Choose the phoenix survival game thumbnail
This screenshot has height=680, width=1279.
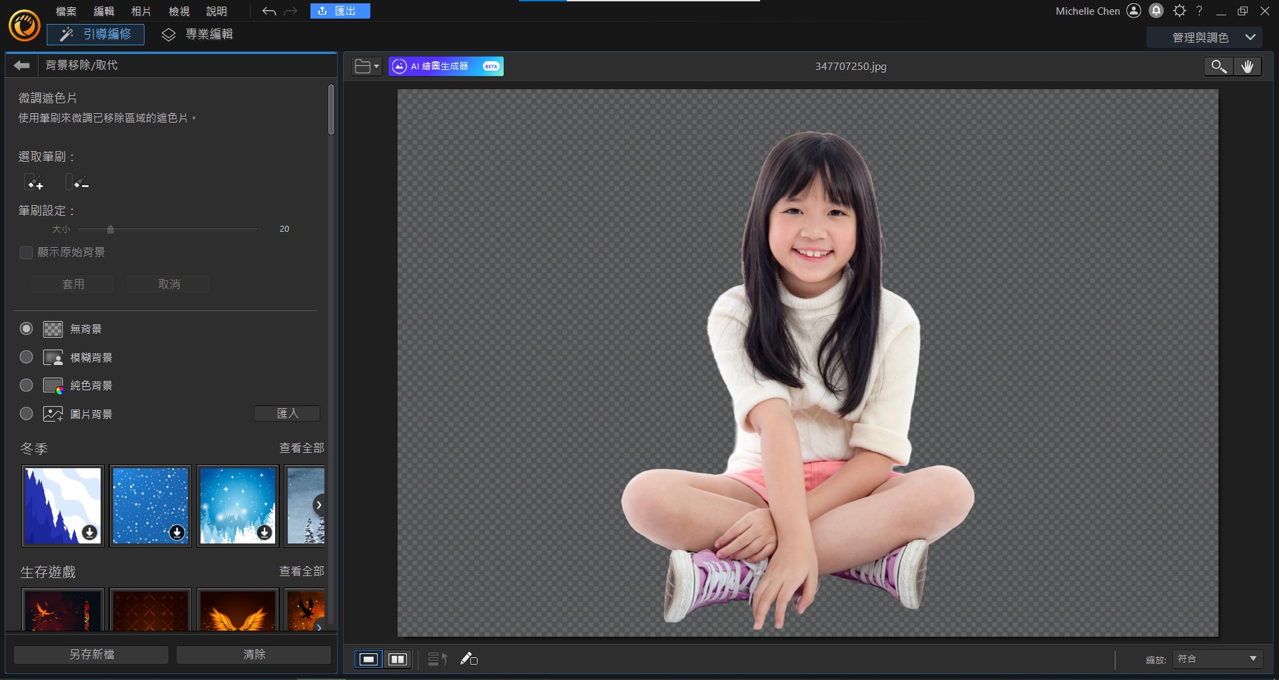pyautogui.click(x=63, y=610)
